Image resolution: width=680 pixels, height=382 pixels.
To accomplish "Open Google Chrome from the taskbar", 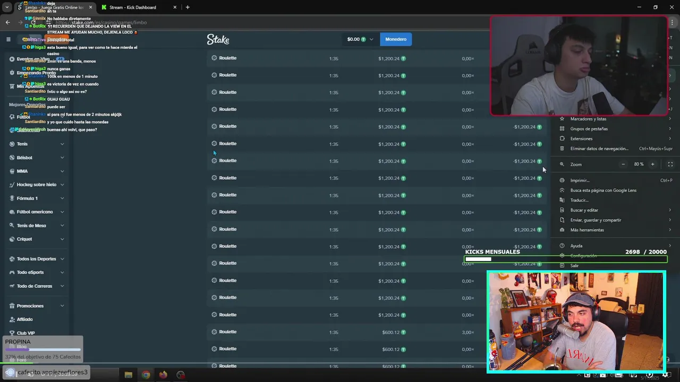I will point(146,375).
